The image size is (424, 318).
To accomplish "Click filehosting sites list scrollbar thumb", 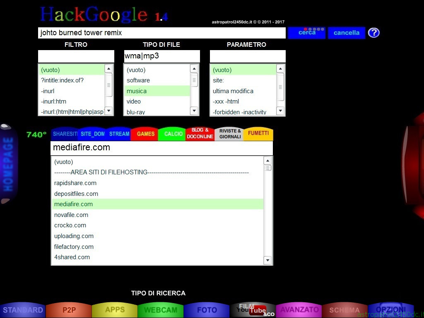I will [267, 168].
